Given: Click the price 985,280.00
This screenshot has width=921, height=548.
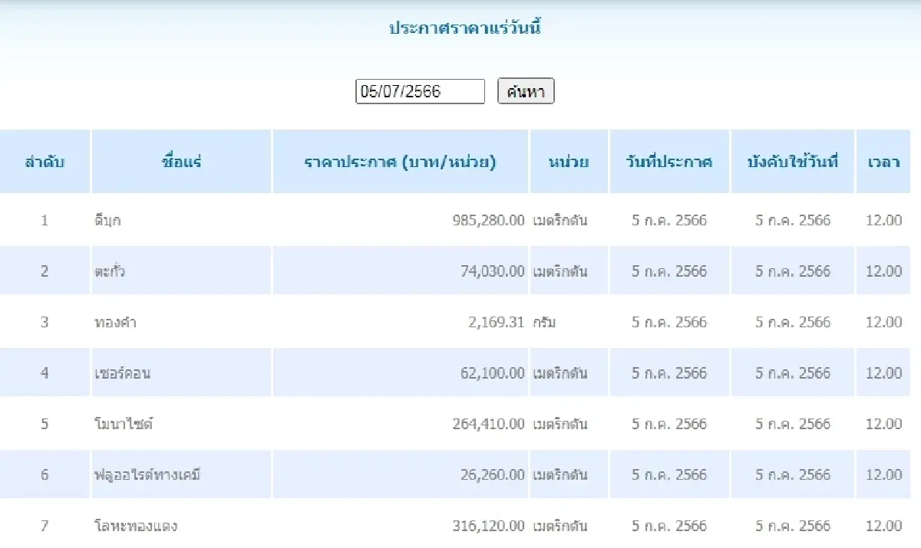Looking at the screenshot, I should coord(489,221).
